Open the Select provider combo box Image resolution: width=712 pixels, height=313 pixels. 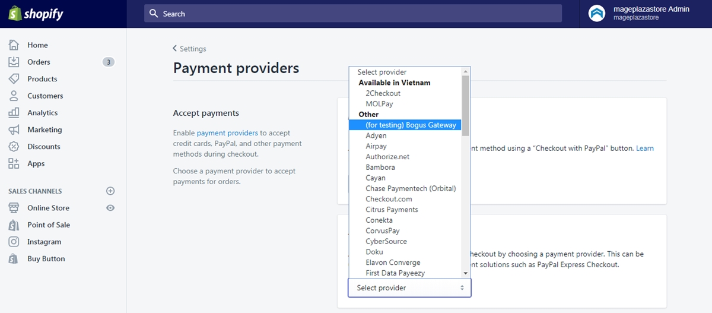point(409,287)
